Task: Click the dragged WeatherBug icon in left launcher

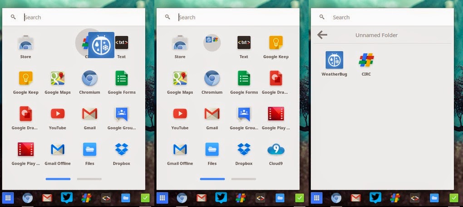Action: 101,45
